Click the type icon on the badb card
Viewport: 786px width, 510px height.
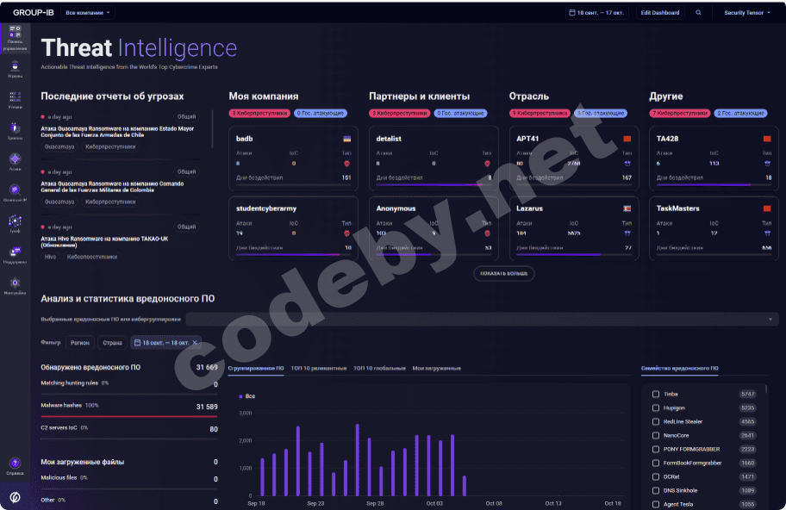coord(346,164)
